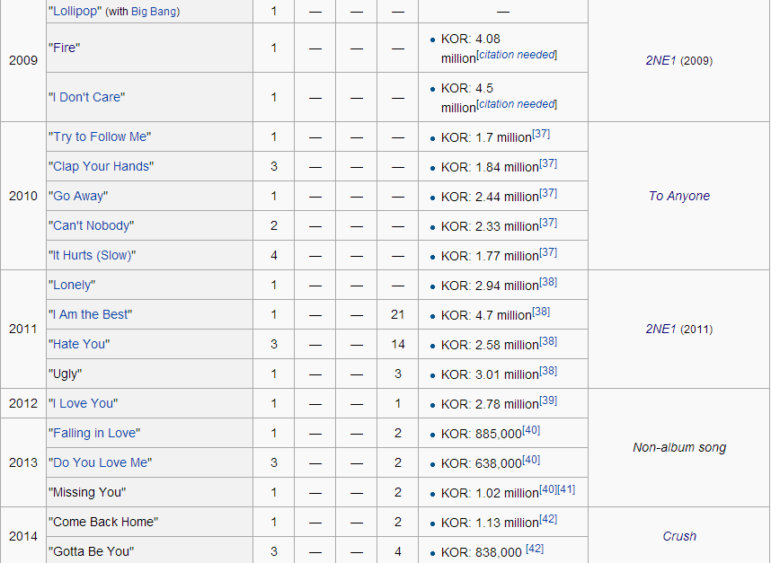Select the "Ugly" song title
Screen dimensions: 771x563
[x=65, y=374]
